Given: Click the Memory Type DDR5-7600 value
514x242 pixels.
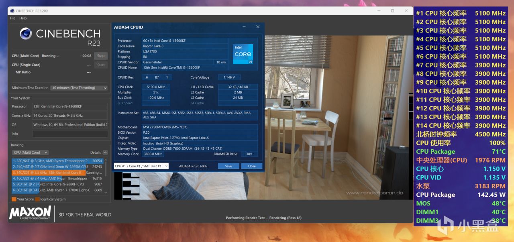Looking at the screenshot, I should (x=200, y=148).
